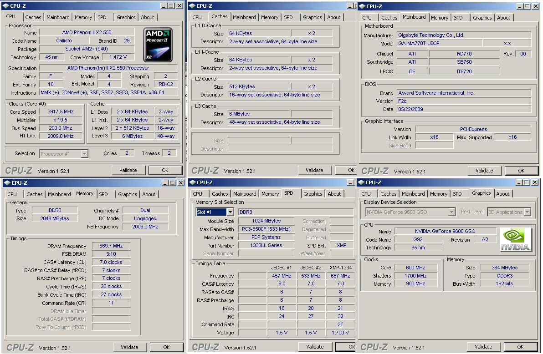Click Validate in the Mainboard-tab window
This screenshot has width=543, height=354.
click(x=484, y=171)
